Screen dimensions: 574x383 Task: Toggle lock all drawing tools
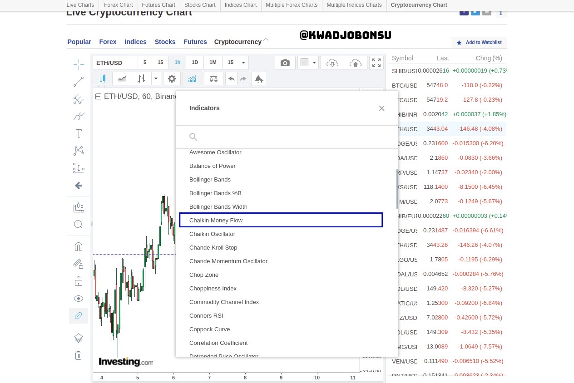tap(79, 281)
